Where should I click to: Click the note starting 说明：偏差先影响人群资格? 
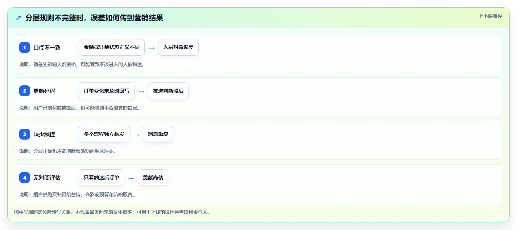[82, 64]
